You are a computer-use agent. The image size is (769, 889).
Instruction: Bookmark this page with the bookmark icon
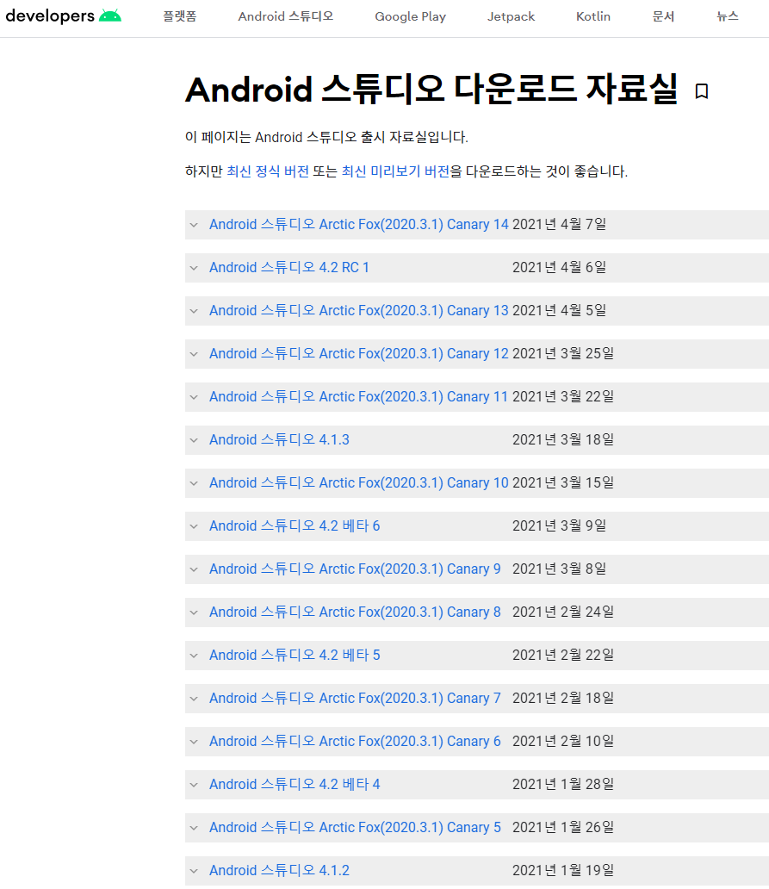pyautogui.click(x=702, y=91)
